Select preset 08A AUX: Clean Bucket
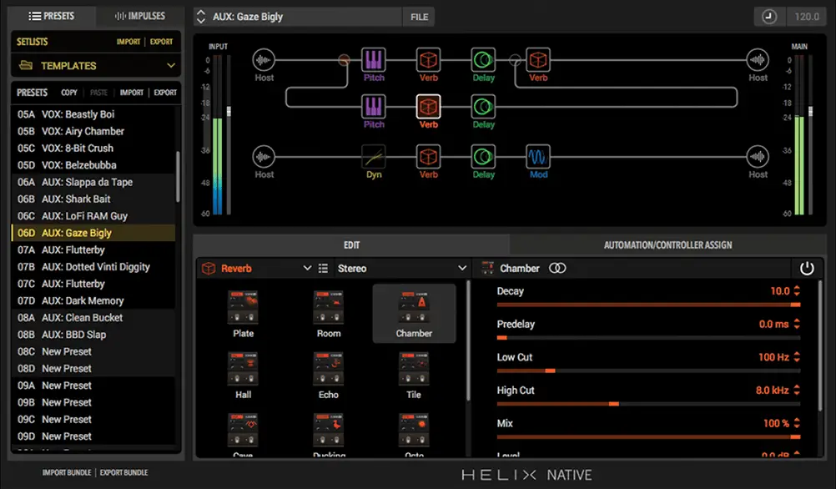The width and height of the screenshot is (836, 489). tap(93, 317)
